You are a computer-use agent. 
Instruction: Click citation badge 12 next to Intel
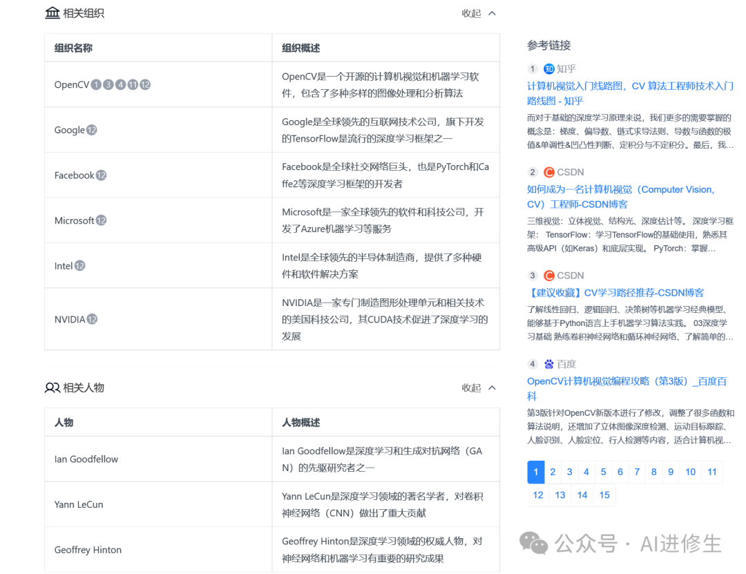80,265
